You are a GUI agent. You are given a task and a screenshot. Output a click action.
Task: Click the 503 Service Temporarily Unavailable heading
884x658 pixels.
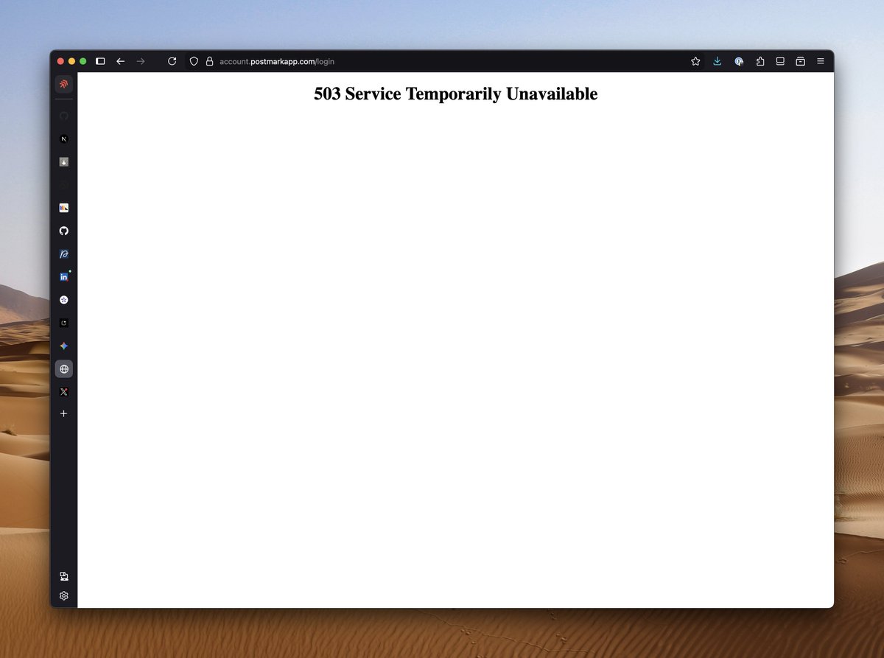pos(455,94)
